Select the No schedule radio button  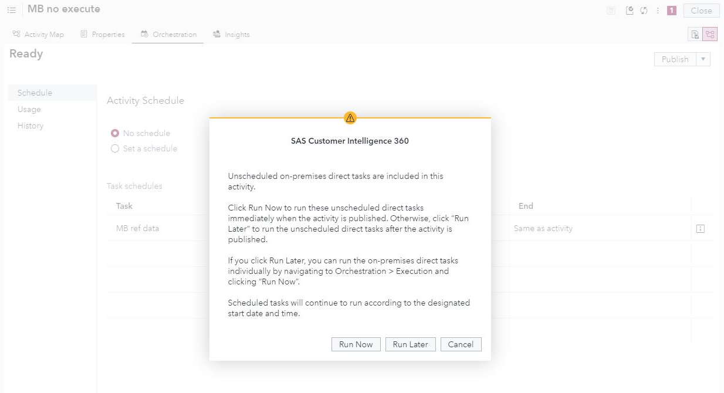click(115, 133)
